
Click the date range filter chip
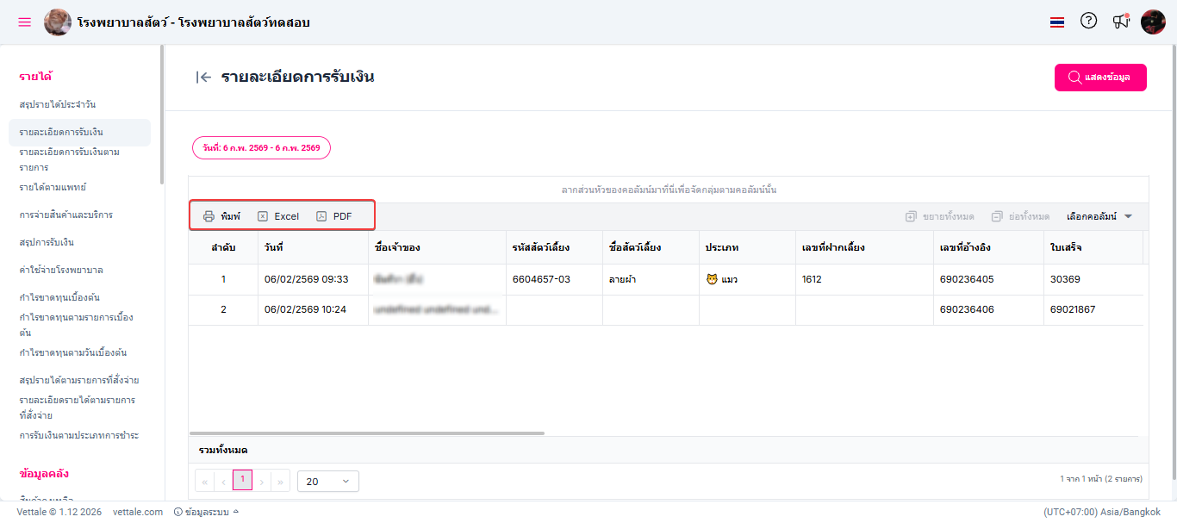(x=261, y=148)
